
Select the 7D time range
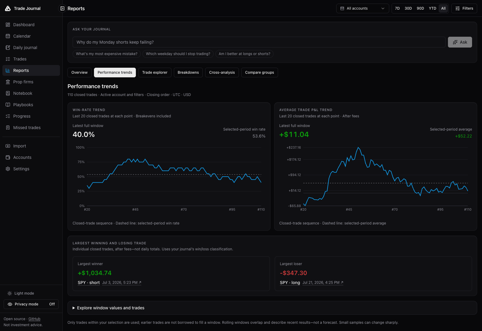(x=397, y=8)
